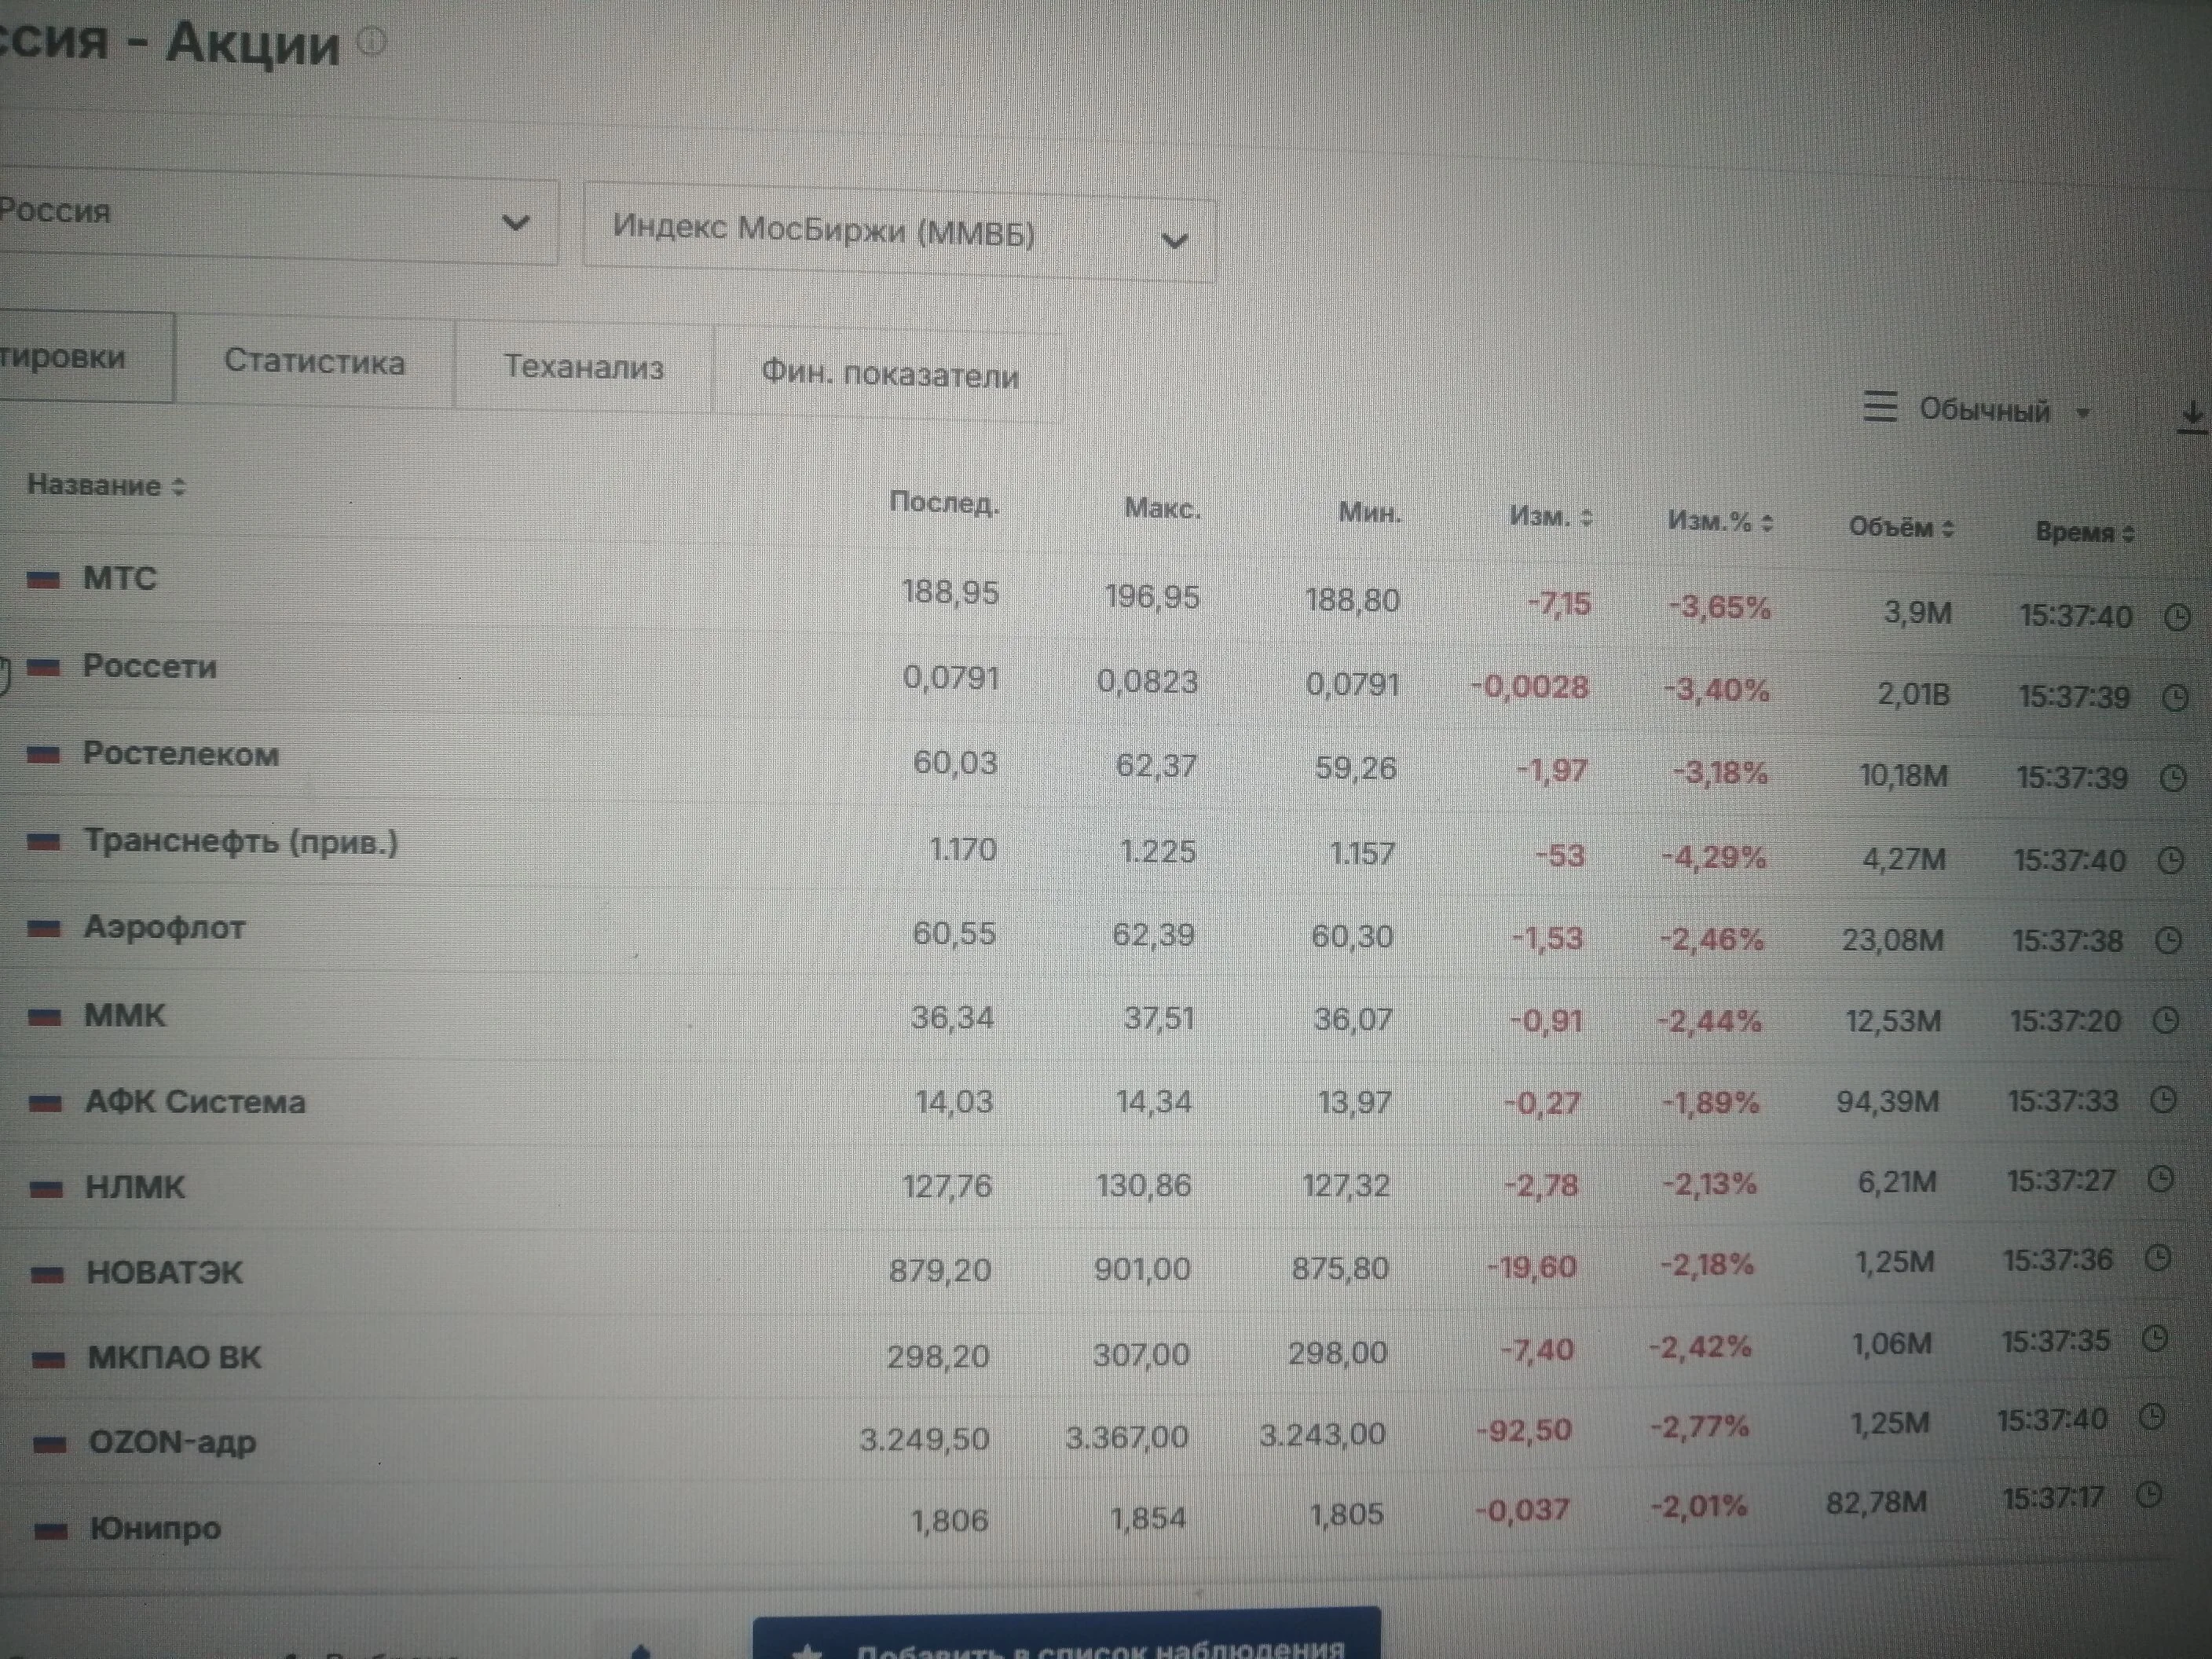Click the clock icon in ММК row
The height and width of the screenshot is (1659, 2212).
(2165, 1021)
